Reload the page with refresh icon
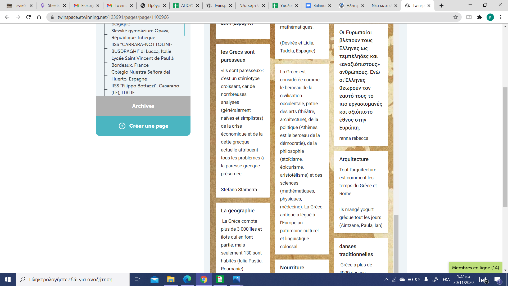This screenshot has height=286, width=508. point(29,17)
